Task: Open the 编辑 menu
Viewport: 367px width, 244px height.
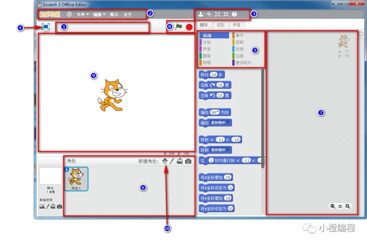Action: (99, 15)
